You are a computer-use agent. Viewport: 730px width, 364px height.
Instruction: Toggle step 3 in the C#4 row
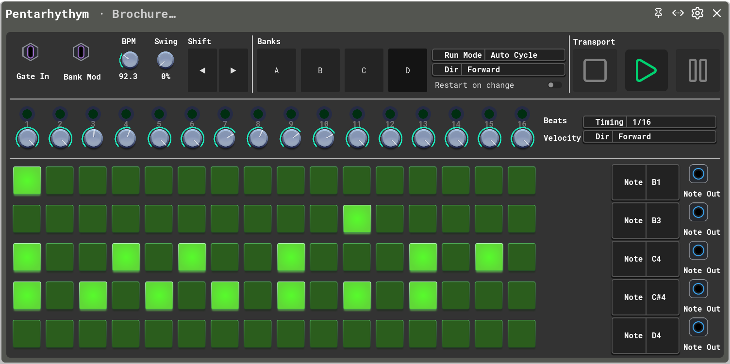coord(93,296)
